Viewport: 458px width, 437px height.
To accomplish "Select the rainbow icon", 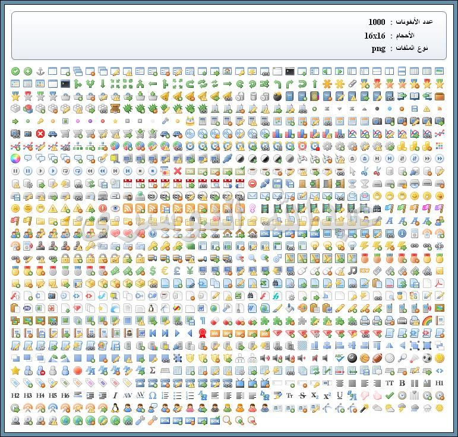I will [427, 321].
